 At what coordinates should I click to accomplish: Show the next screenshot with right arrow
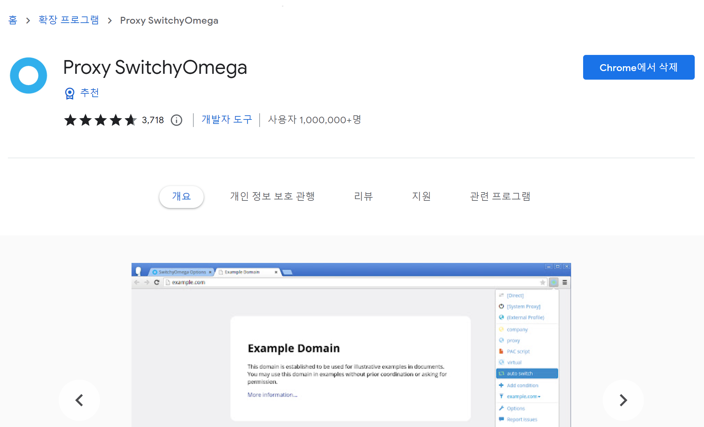623,400
